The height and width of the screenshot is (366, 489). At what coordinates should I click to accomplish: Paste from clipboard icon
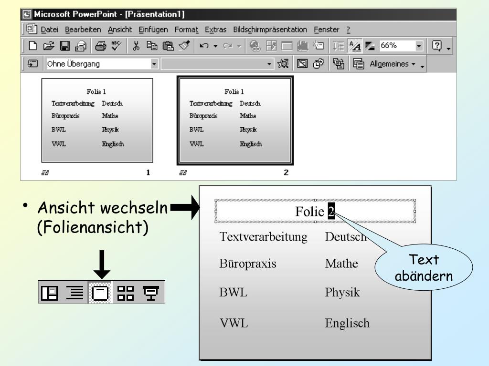(168, 46)
